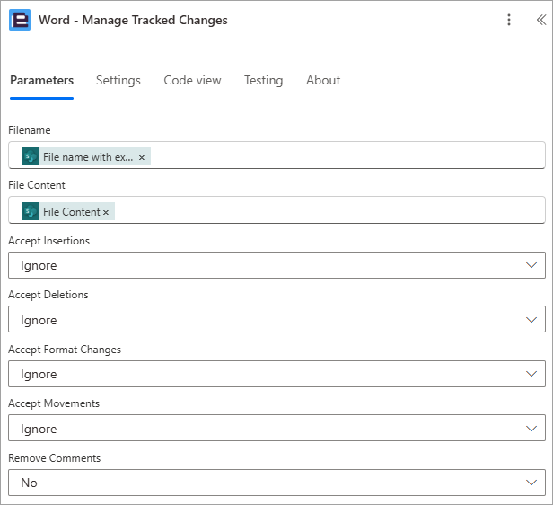Click the 'Accept Insertions' label
Image resolution: width=553 pixels, height=505 pixels.
48,241
